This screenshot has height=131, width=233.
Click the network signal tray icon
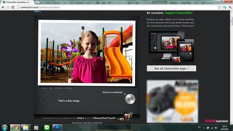212,128
